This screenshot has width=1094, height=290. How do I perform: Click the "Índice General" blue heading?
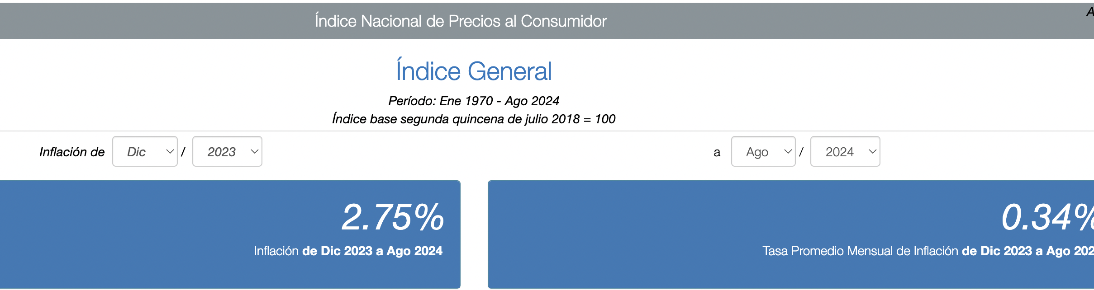click(x=474, y=71)
